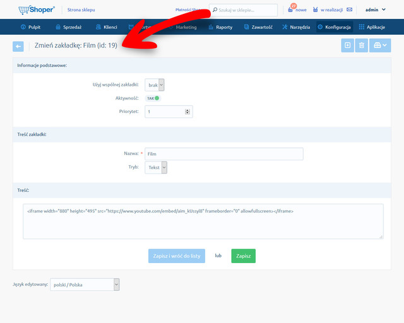Open the help lifebuoy dropdown button
This screenshot has height=323, width=404.
coord(380,45)
